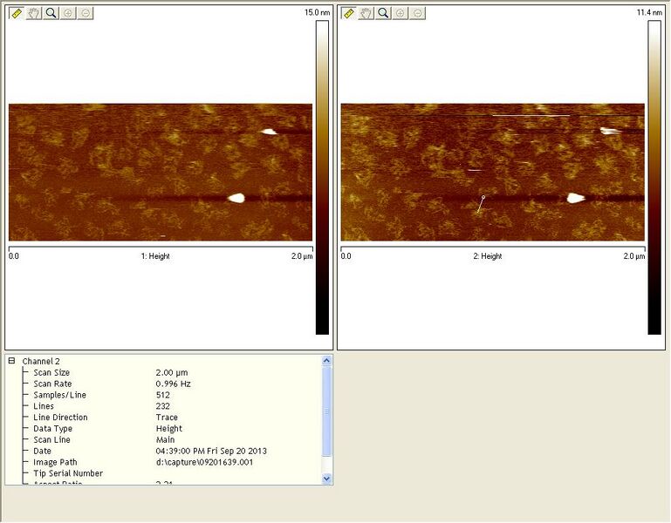Activate the pan hand tool in right panel
Image resolution: width=671 pixels, height=523 pixels.
(x=366, y=13)
